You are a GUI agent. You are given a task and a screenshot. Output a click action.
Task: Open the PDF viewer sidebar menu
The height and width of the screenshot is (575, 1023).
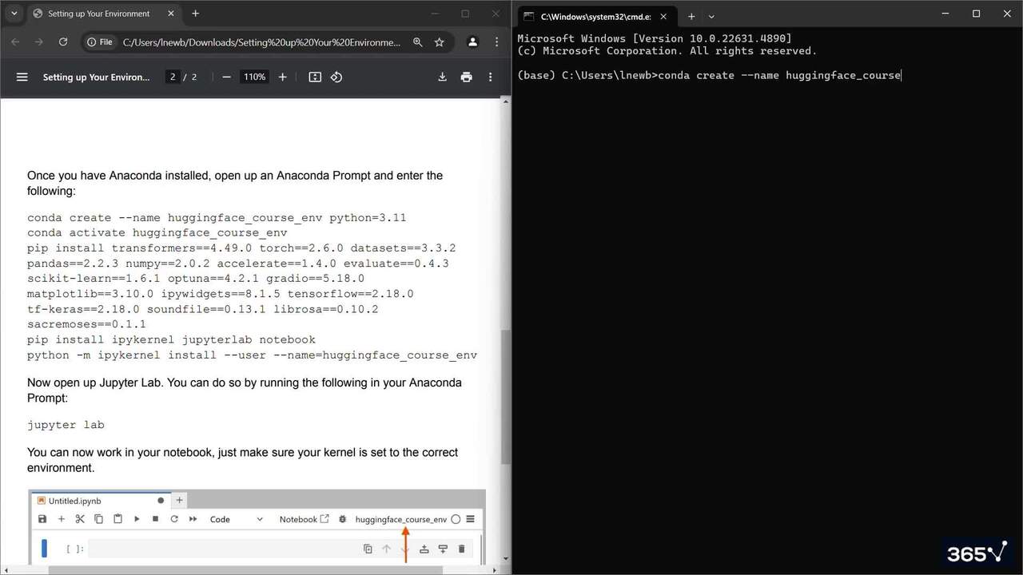pyautogui.click(x=22, y=77)
